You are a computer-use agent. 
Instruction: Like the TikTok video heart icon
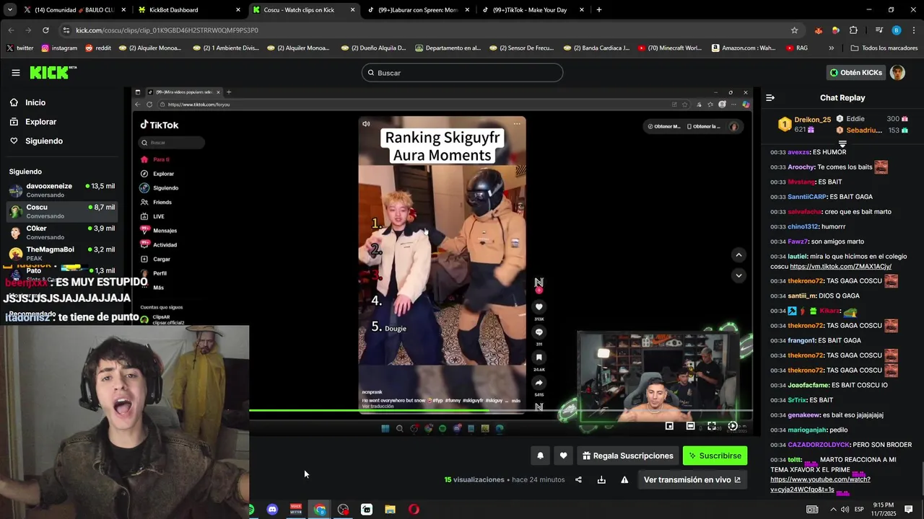539,307
